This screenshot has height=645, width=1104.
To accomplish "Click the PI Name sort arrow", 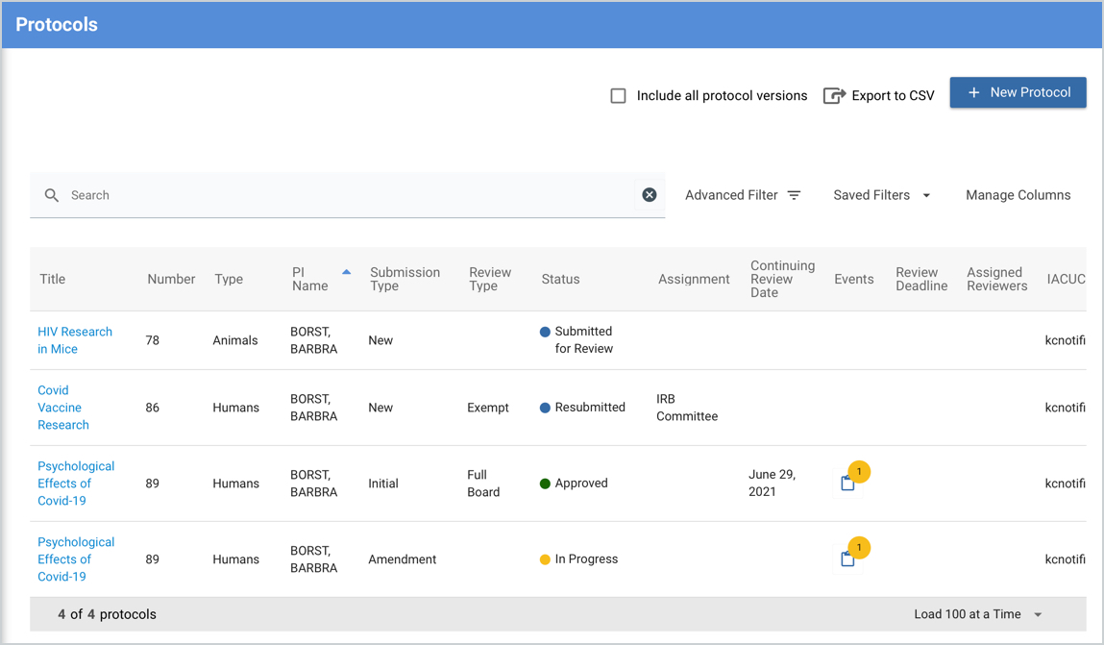I will [347, 272].
